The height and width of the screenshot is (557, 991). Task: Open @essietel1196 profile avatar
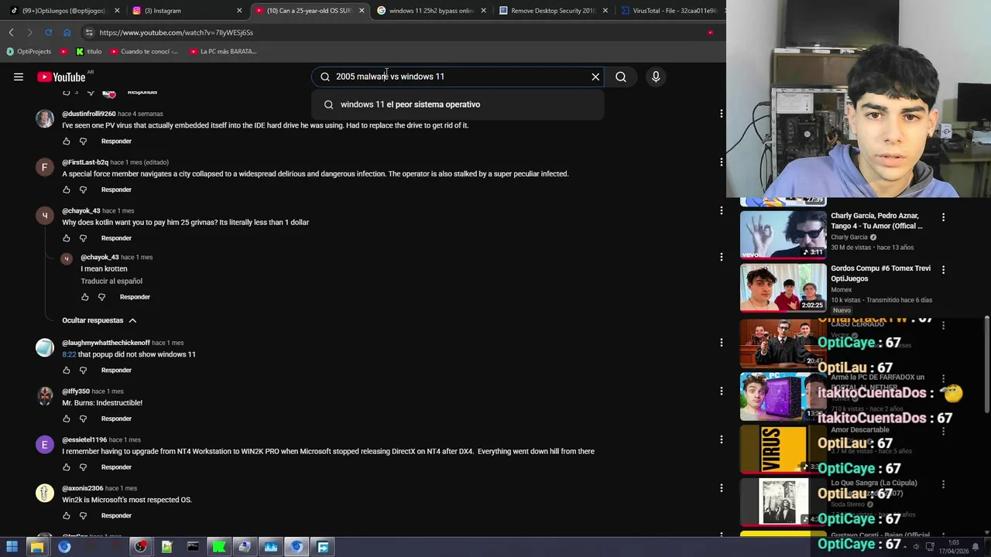45,445
